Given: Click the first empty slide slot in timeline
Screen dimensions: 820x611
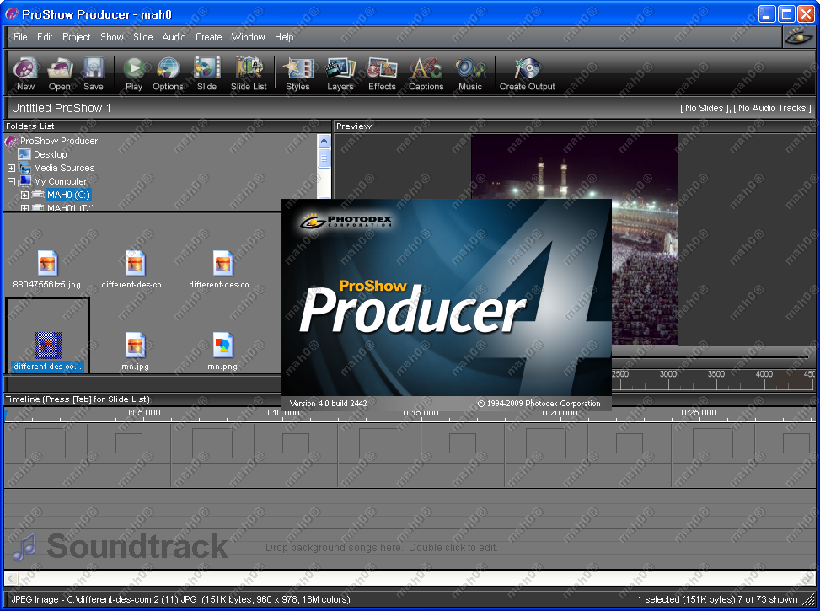Looking at the screenshot, I should (46, 443).
